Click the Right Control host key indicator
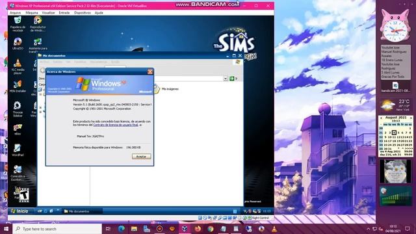 [x=260, y=218]
